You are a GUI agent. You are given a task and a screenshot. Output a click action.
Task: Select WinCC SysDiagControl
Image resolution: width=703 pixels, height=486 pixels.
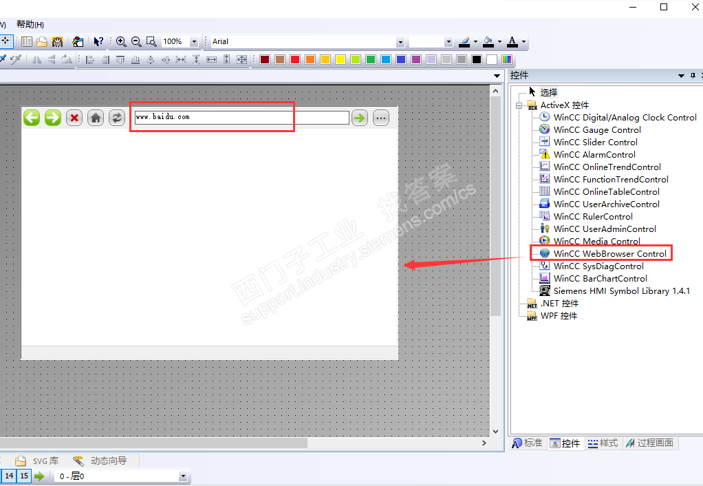point(598,266)
